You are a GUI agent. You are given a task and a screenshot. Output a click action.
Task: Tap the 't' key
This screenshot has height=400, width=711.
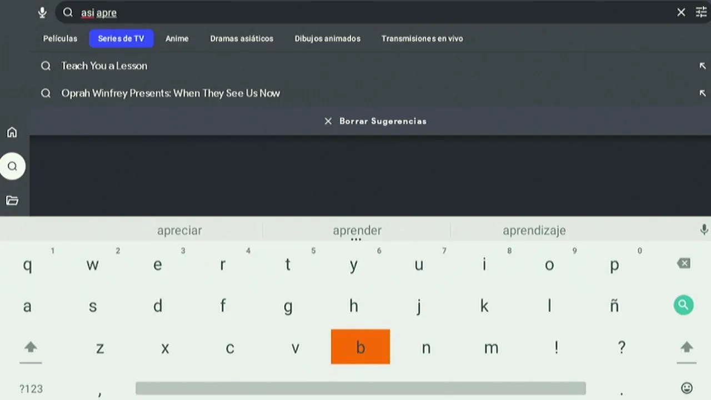(x=288, y=264)
